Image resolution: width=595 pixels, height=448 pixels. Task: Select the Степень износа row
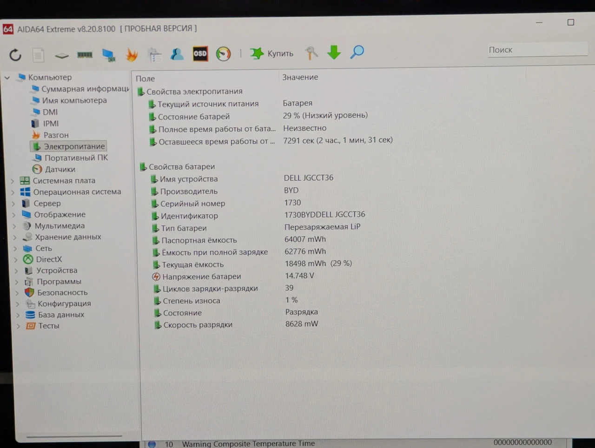click(226, 301)
